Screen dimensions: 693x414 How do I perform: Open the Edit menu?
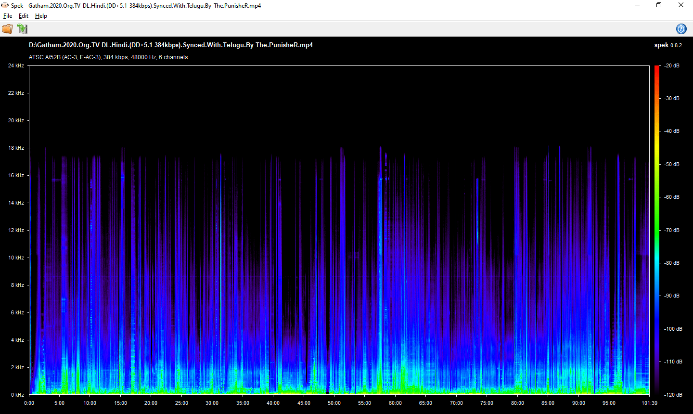tap(24, 16)
